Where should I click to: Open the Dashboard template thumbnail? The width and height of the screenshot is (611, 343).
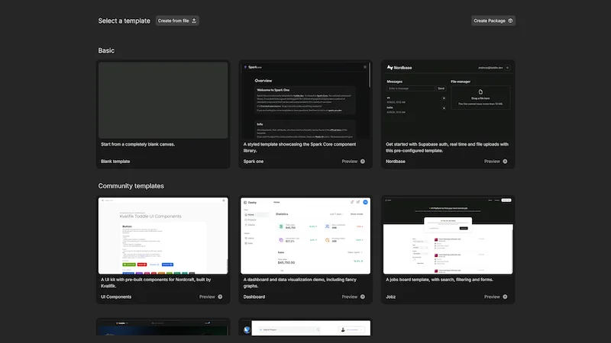pos(305,236)
